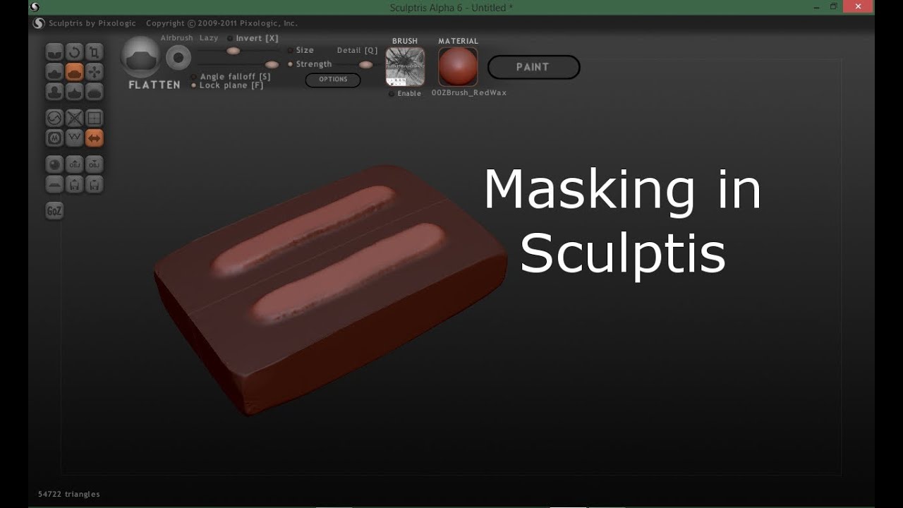Toggle the Lazy brush mode
This screenshot has width=903, height=508.
click(209, 38)
